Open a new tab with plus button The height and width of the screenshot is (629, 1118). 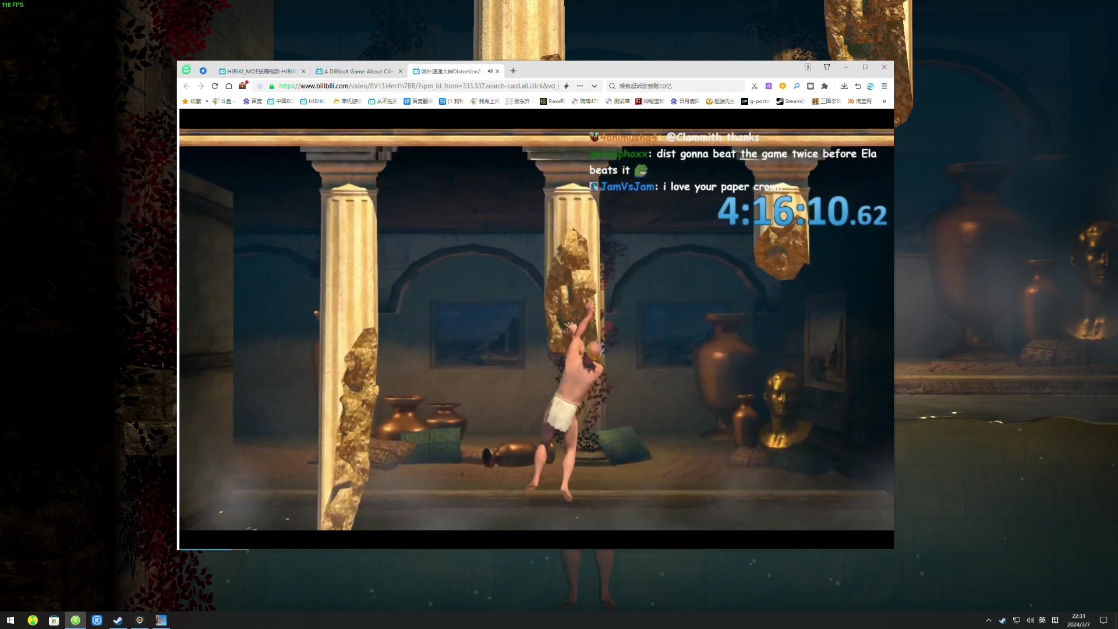coord(513,71)
